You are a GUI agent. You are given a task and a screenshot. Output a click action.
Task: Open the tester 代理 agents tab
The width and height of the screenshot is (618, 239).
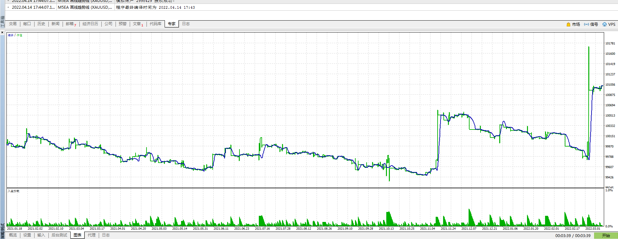click(92, 235)
